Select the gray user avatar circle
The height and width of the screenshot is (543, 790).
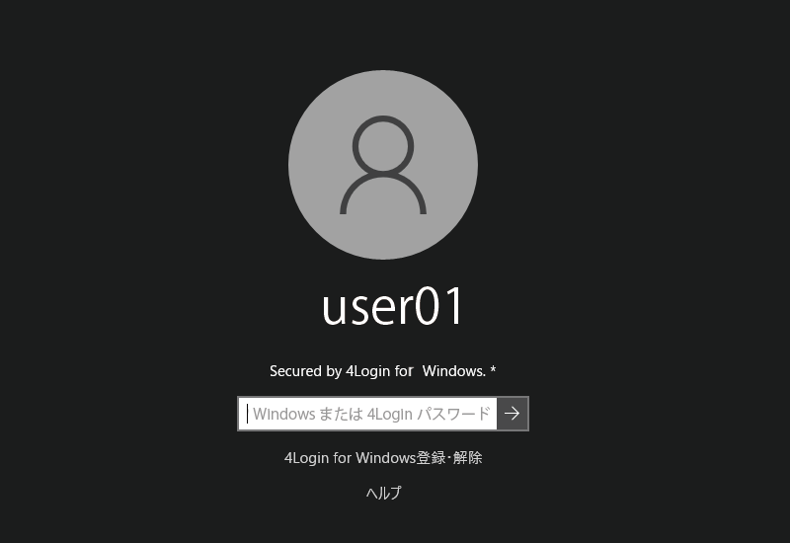383,165
